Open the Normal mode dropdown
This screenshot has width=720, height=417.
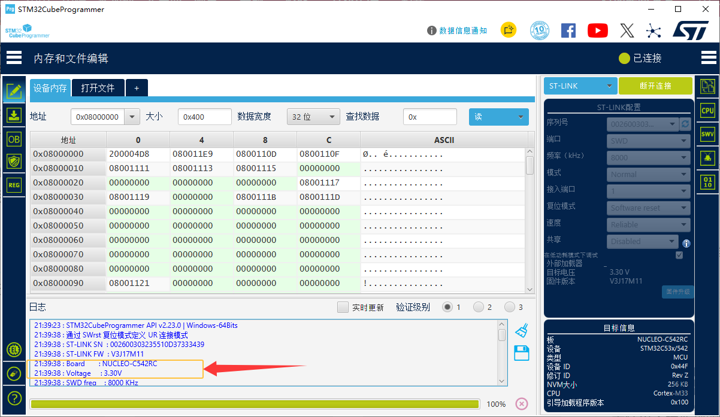click(649, 175)
